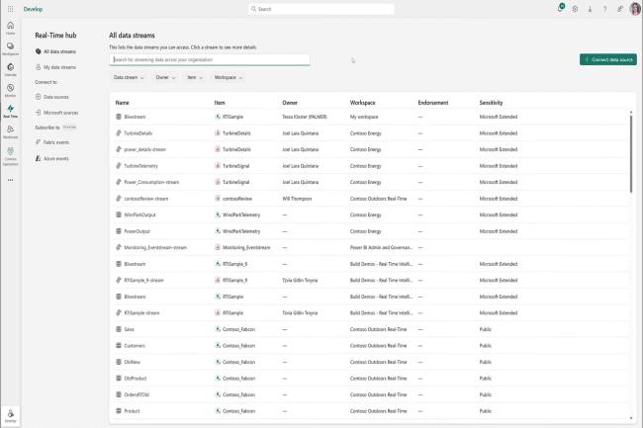This screenshot has height=428, width=643.
Task: Click TurbineDetails eventstream item icon
Action: pyautogui.click(x=218, y=133)
